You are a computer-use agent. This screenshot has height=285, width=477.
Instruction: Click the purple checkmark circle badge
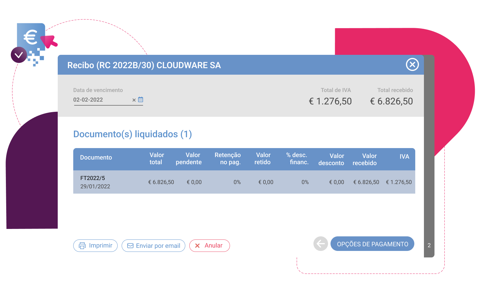[x=19, y=55]
